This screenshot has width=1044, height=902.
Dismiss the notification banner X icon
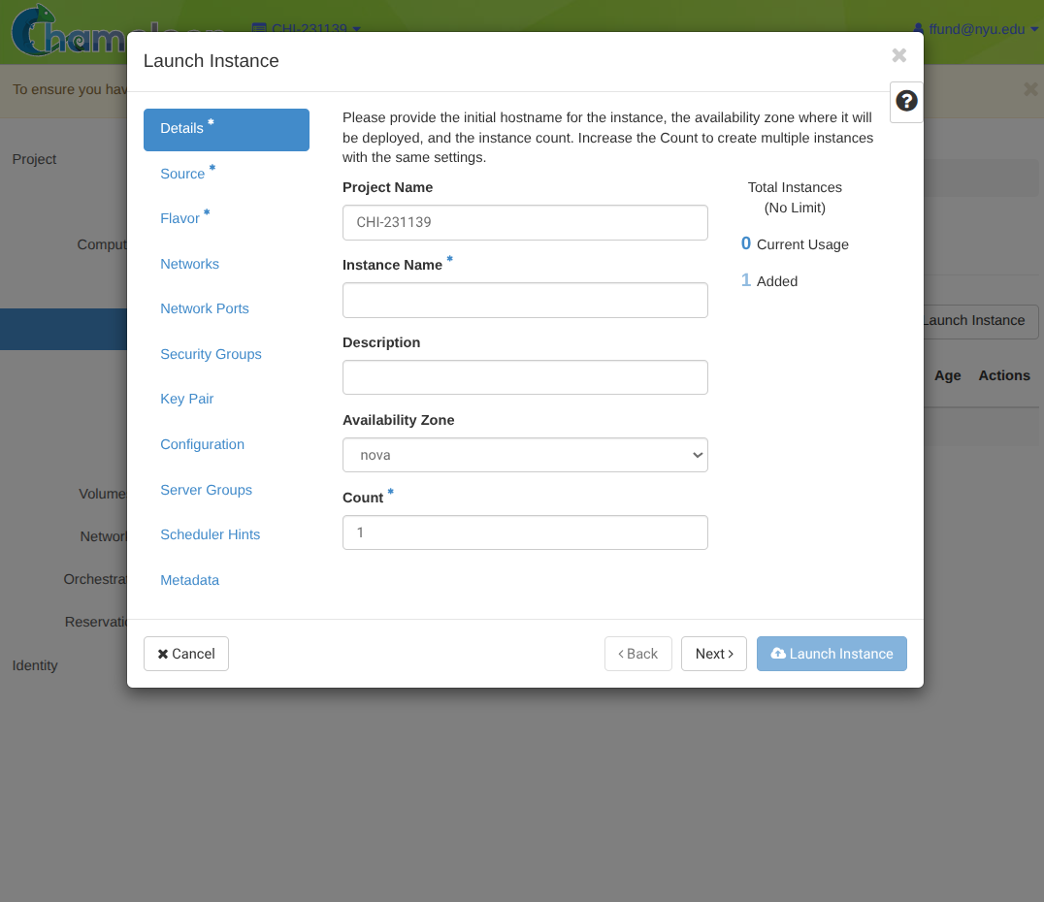(x=1030, y=89)
